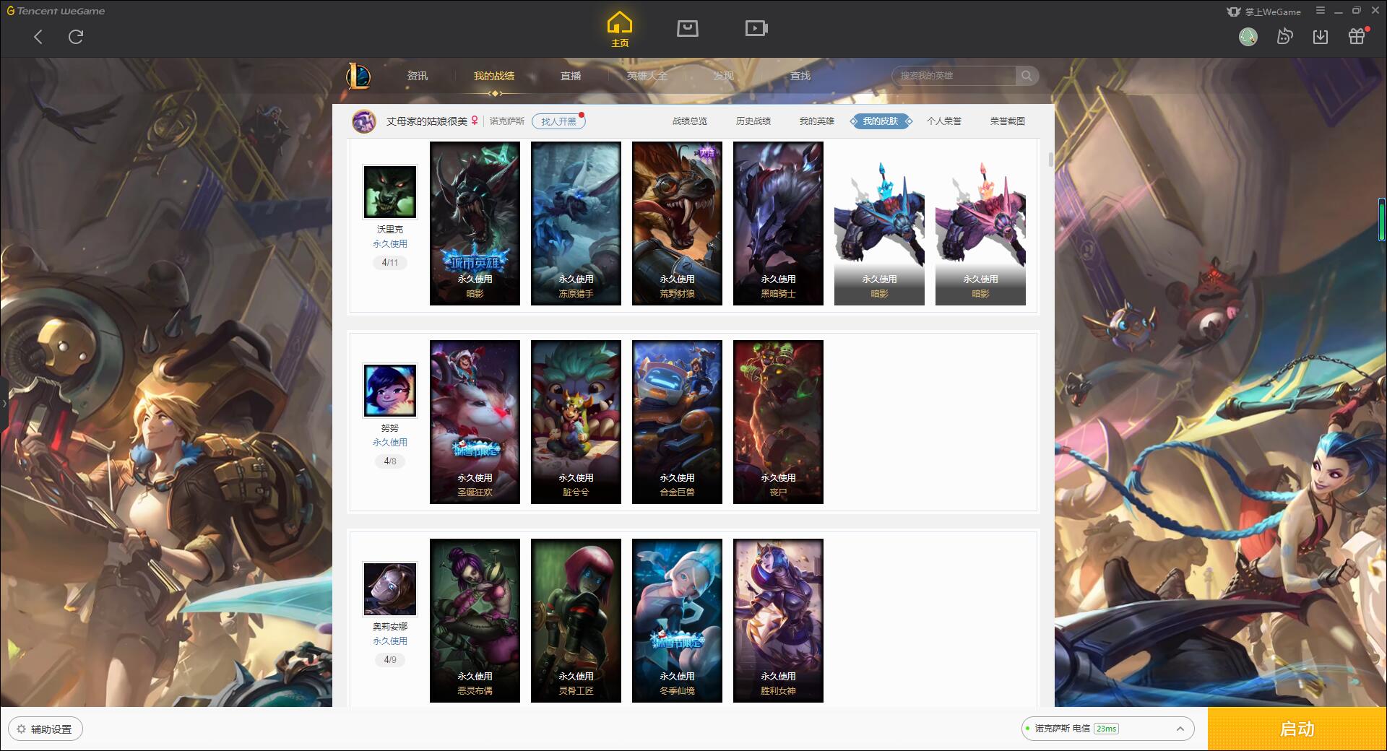Switch to the 英雄大全 tab

[x=647, y=76]
